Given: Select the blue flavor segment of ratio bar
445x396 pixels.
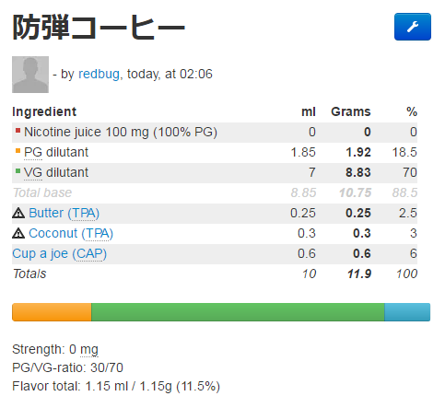Looking at the screenshot, I should click(407, 312).
